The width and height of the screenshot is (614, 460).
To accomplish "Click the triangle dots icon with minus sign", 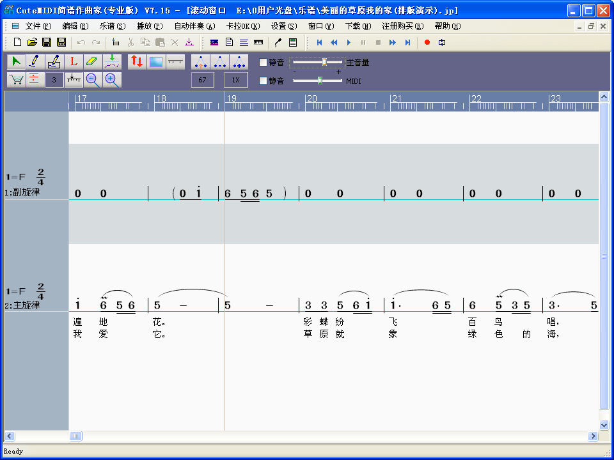I will tap(219, 62).
